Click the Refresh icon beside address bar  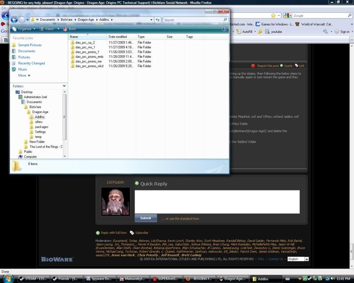[x=158, y=20]
